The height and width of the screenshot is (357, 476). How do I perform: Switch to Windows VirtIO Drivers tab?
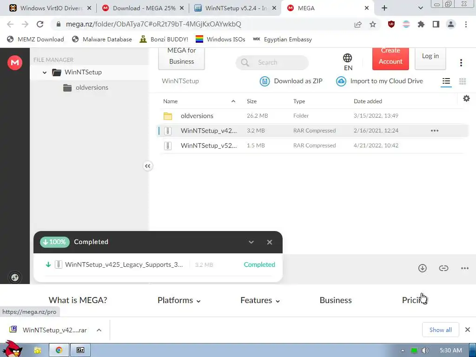(50, 8)
